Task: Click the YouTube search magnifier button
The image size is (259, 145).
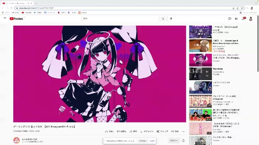Action: (163, 19)
